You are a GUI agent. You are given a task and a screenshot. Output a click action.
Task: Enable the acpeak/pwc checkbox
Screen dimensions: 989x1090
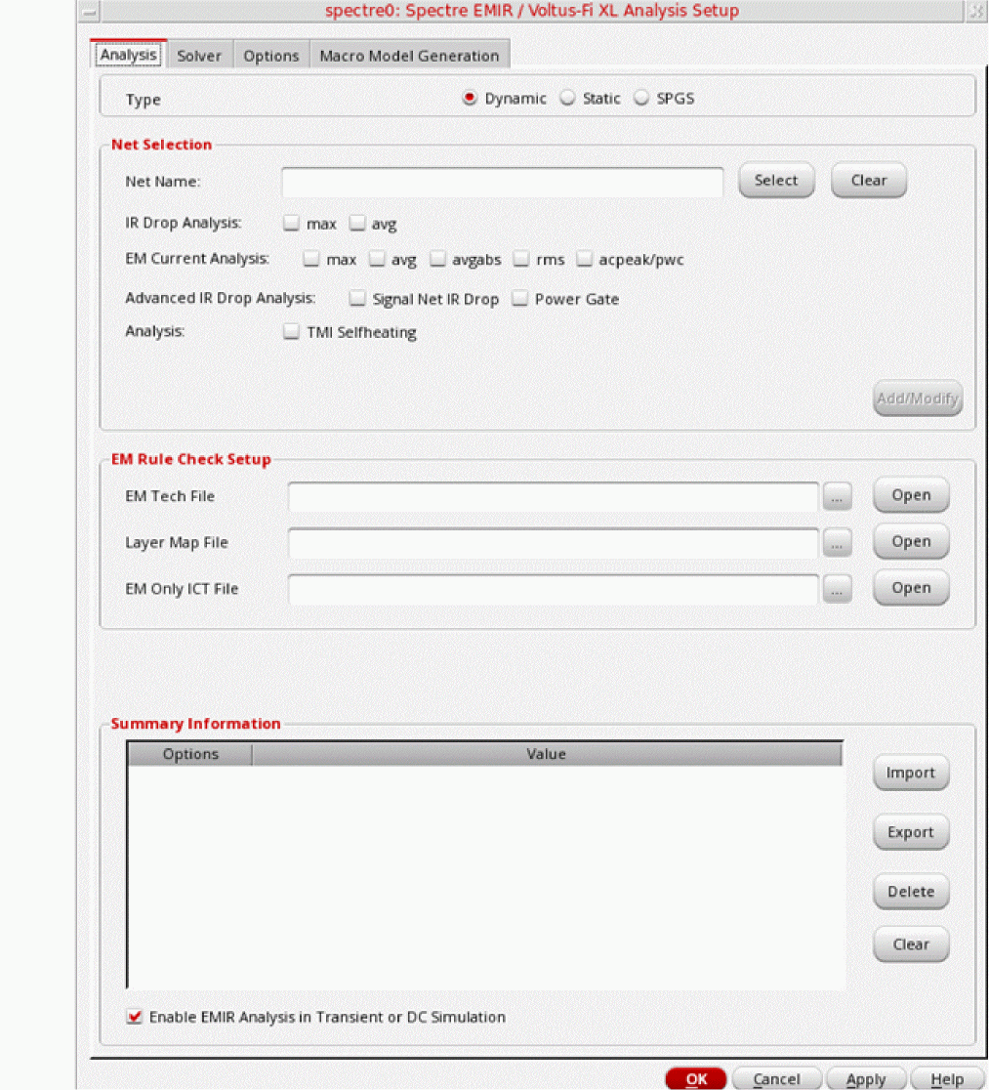(x=585, y=259)
